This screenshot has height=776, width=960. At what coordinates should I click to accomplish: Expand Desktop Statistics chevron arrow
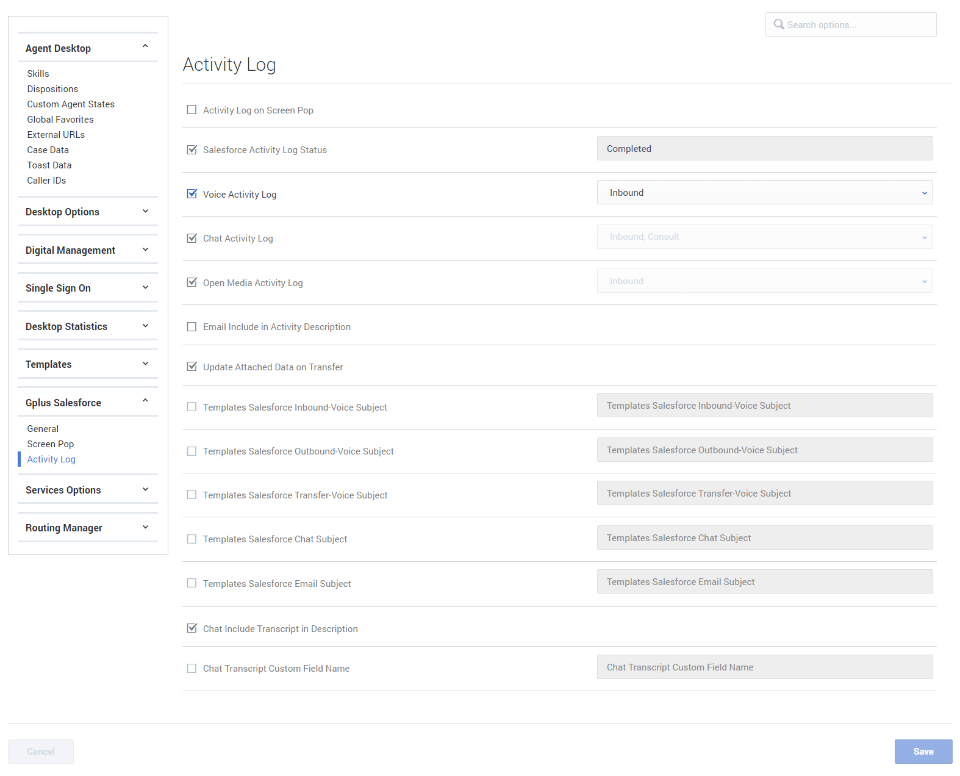click(x=145, y=326)
